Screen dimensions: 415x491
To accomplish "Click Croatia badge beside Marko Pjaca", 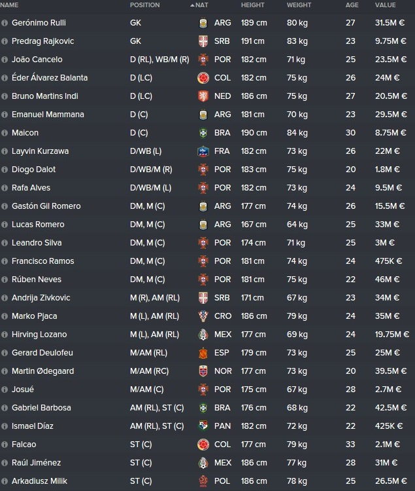I will [203, 316].
